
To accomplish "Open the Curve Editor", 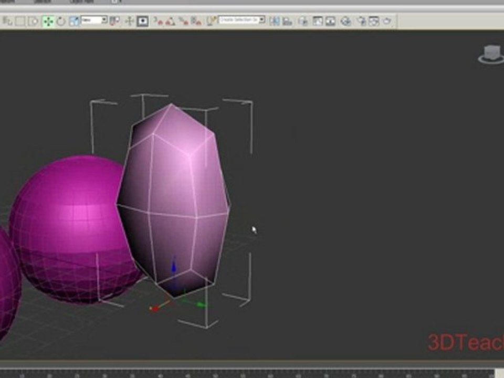I will (x=318, y=21).
